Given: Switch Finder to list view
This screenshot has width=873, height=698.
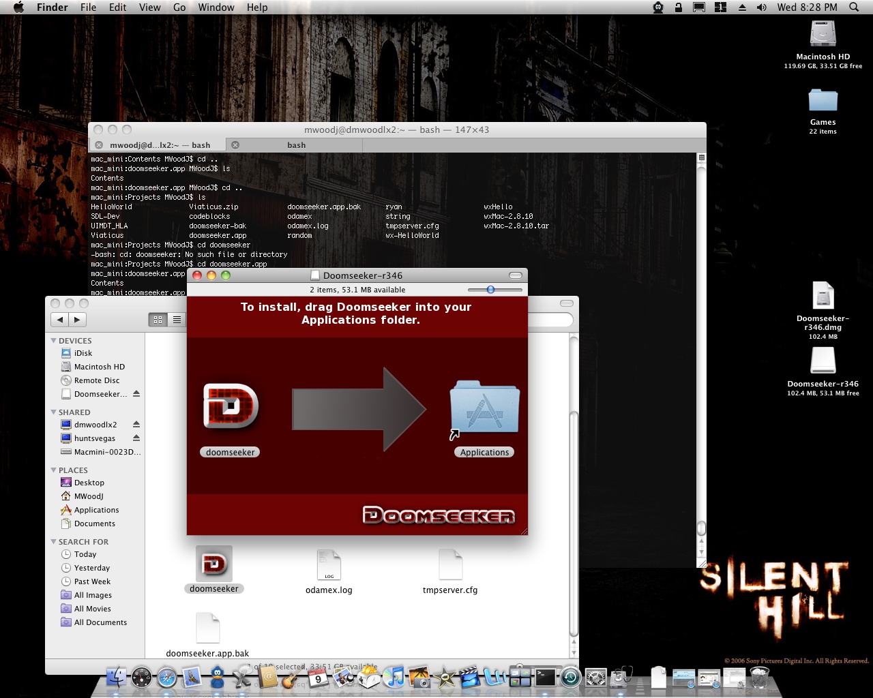Looking at the screenshot, I should [x=177, y=320].
